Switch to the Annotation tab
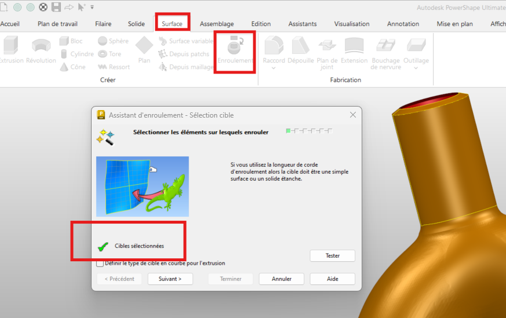Viewport: 506px width, 318px height. (x=403, y=24)
